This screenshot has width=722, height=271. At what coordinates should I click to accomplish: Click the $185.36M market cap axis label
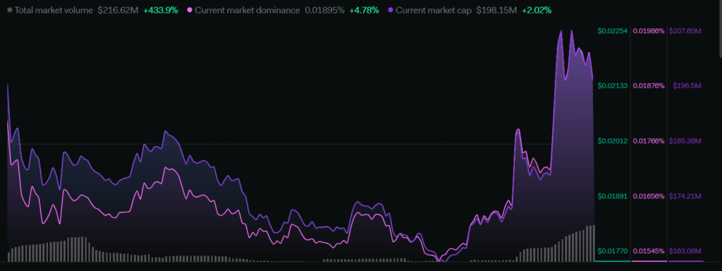(685, 141)
